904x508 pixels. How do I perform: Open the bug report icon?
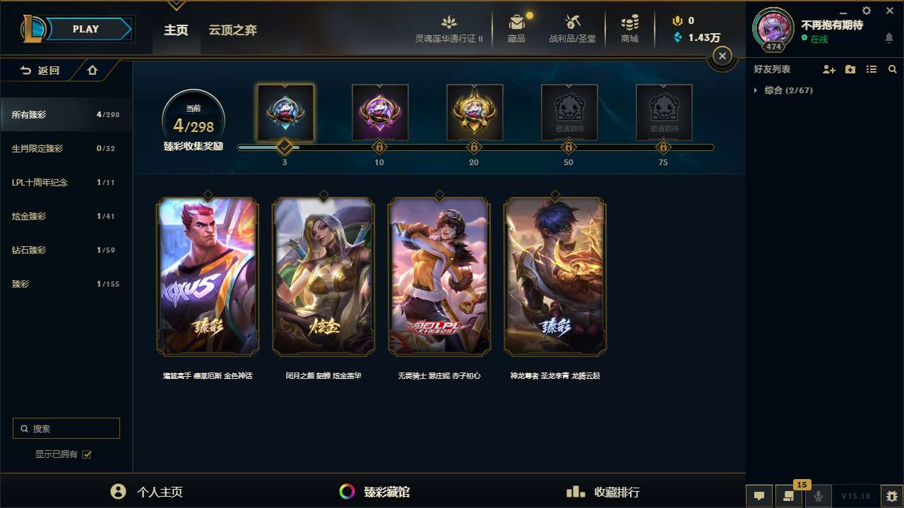click(x=892, y=496)
